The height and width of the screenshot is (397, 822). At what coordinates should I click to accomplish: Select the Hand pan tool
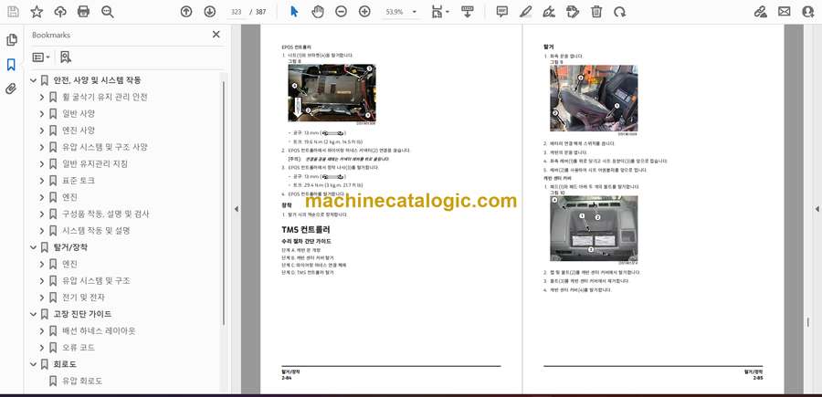[317, 12]
